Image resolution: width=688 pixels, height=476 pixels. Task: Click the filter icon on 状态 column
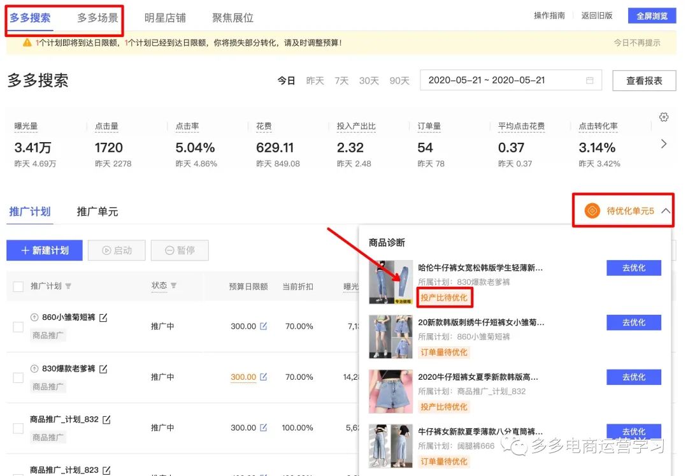[173, 285]
